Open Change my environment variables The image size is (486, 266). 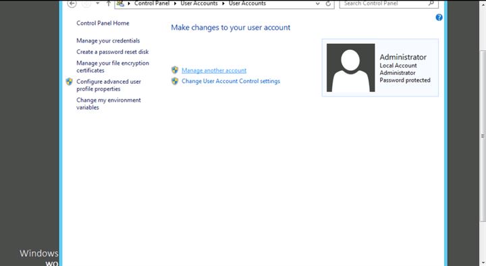pos(109,103)
